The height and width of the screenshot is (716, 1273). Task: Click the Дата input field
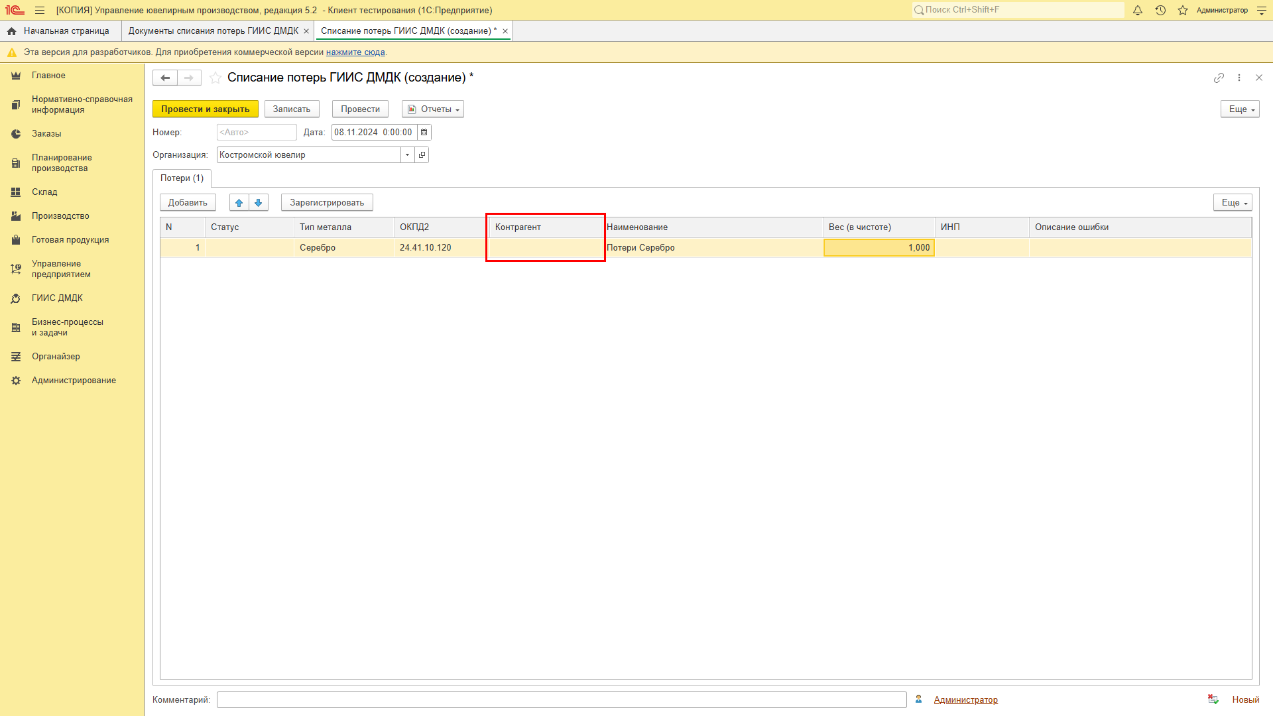tap(375, 133)
